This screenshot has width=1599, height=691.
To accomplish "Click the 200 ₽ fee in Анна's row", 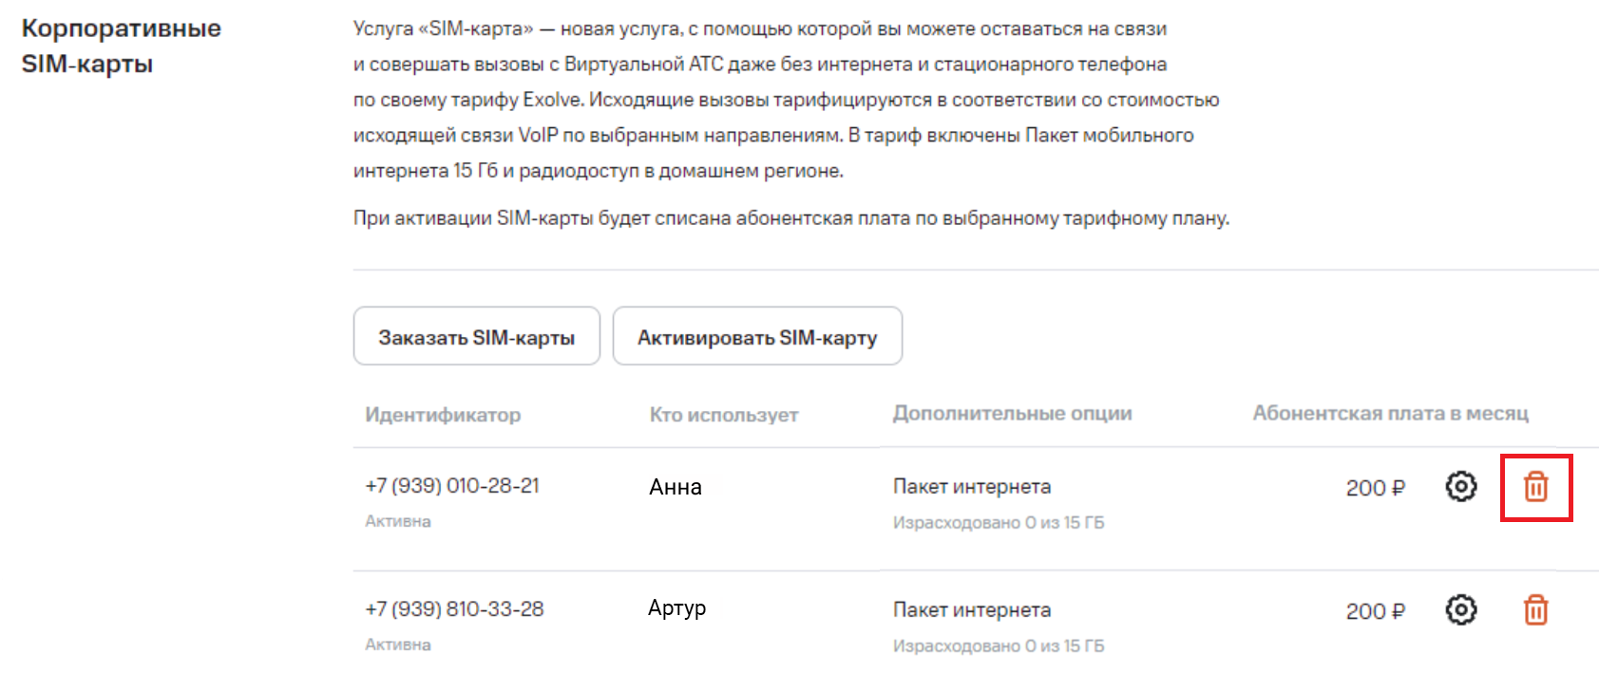I will [1375, 488].
